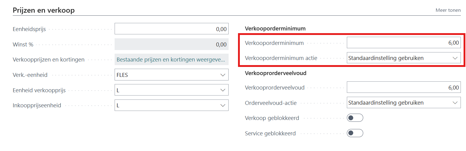Open Bestaande prijzen en kortingen weergeven link

coord(171,60)
